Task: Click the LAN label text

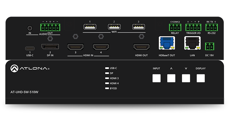Action: (x=192, y=55)
